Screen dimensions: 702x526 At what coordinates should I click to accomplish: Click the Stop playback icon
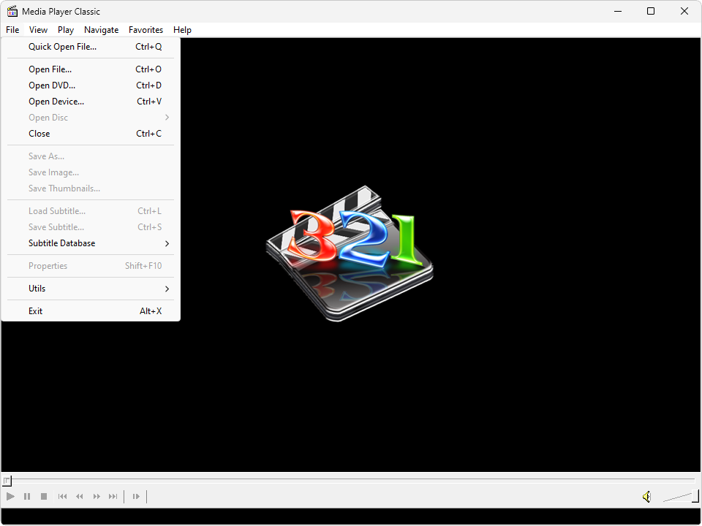click(x=44, y=497)
